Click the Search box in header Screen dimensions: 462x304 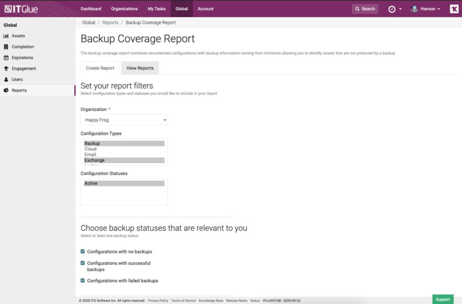point(365,9)
